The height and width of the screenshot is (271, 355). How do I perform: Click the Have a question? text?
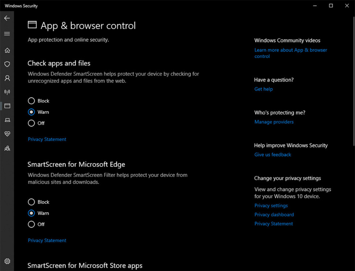click(x=274, y=80)
